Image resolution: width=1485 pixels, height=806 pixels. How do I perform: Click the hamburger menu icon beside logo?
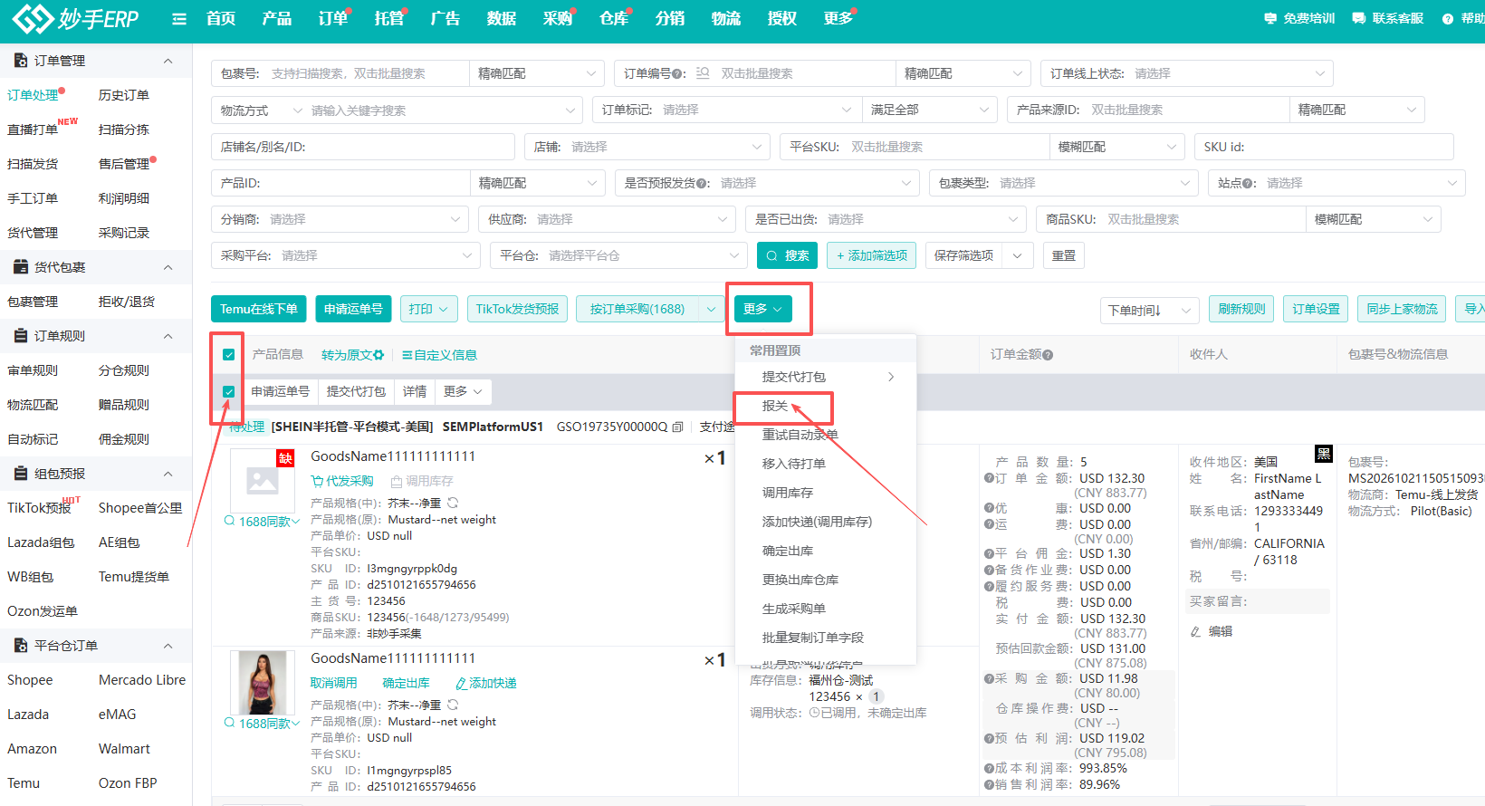click(179, 18)
